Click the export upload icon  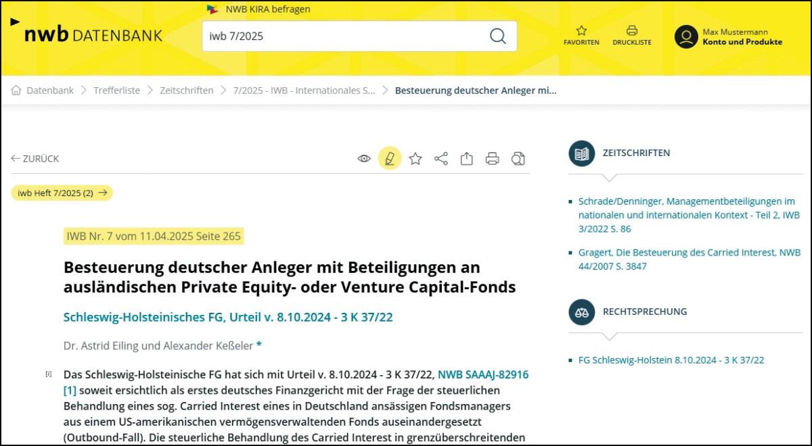(467, 159)
